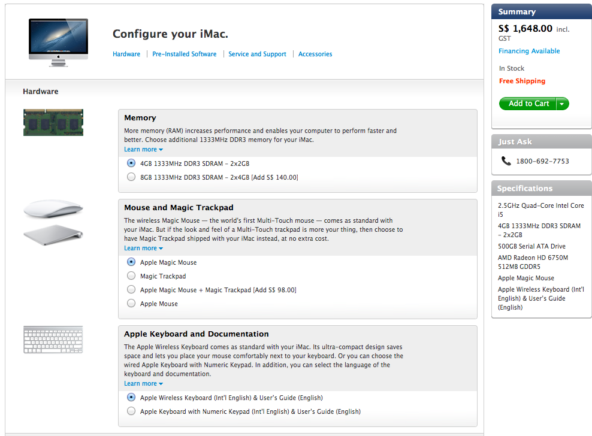Viewport: 592px width, 436px height.
Task: Click the 2.5GHz Quad-Core Intel Core i5 specification
Action: coord(540,210)
